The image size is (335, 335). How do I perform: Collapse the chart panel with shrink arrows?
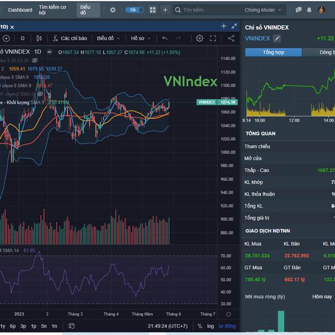(234, 26)
